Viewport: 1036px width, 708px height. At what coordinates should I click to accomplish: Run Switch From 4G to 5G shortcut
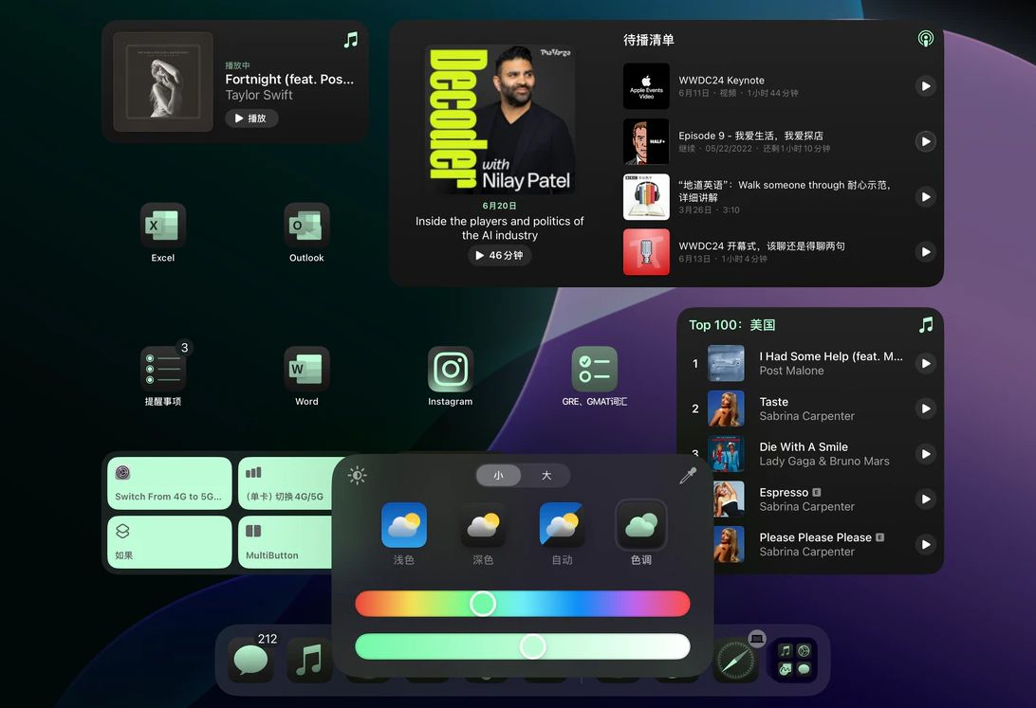point(170,483)
